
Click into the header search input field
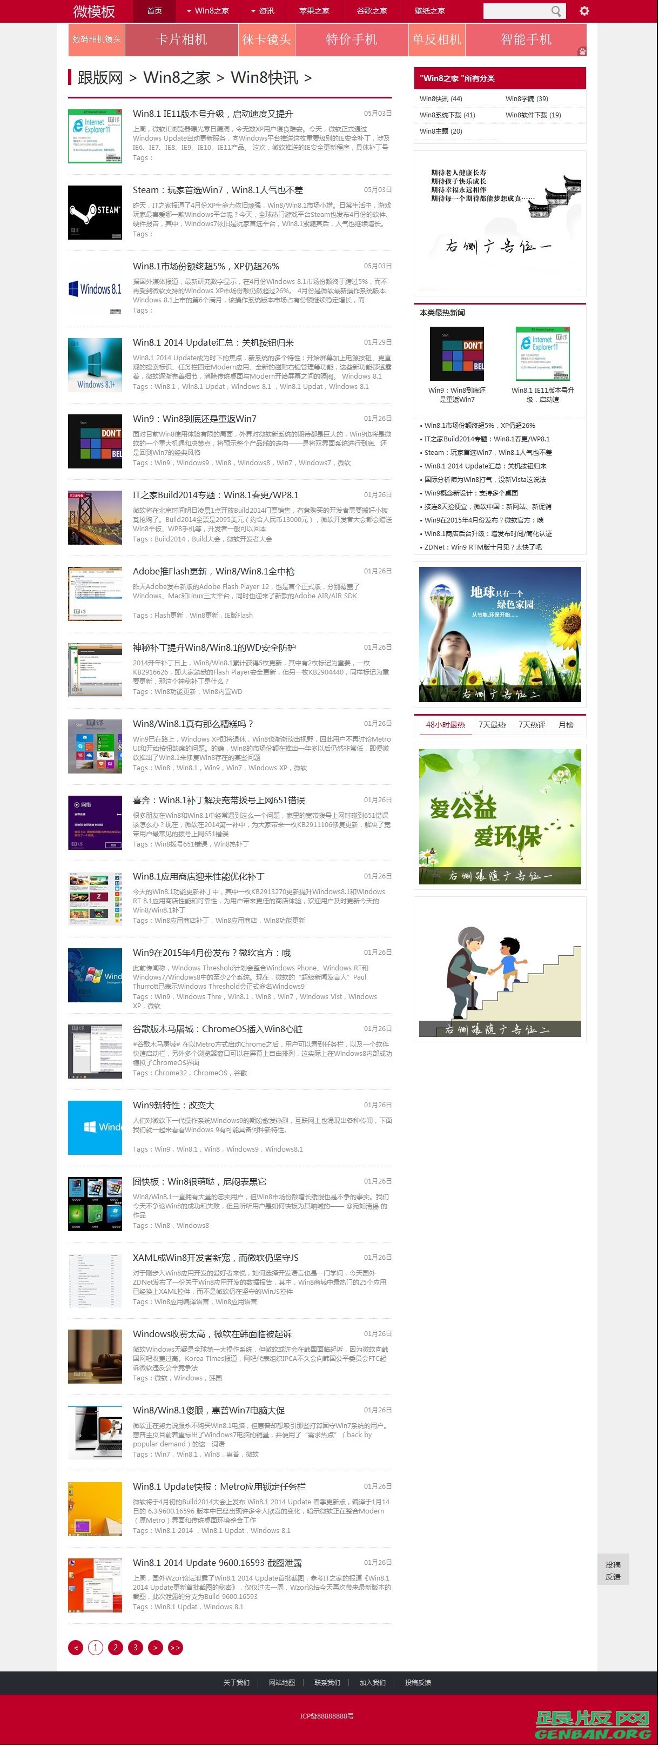click(515, 11)
